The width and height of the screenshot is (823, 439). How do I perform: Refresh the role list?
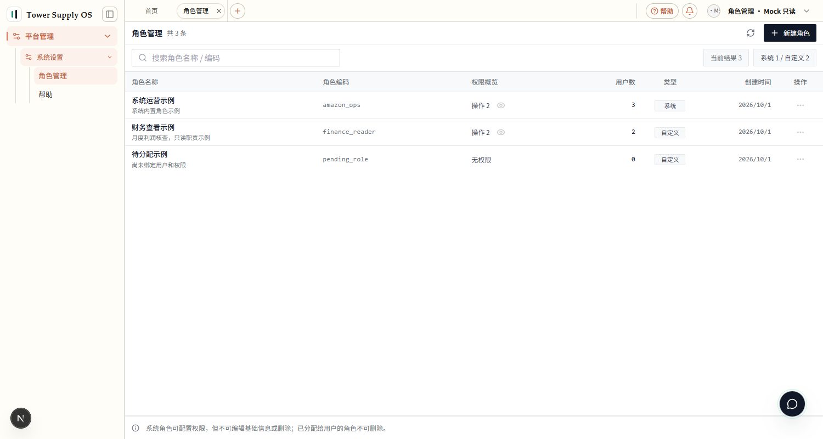(751, 33)
